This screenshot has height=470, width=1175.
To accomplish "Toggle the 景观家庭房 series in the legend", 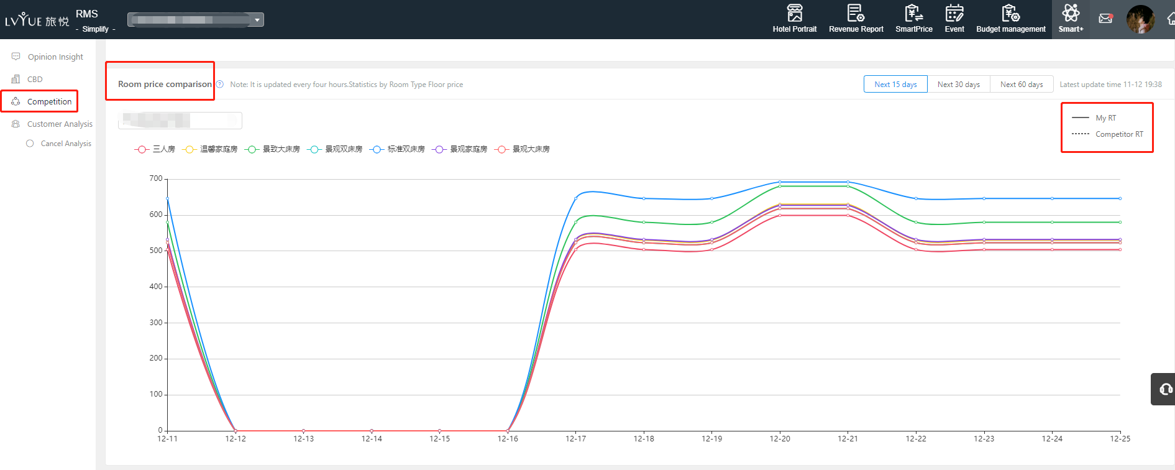I will click(x=460, y=149).
